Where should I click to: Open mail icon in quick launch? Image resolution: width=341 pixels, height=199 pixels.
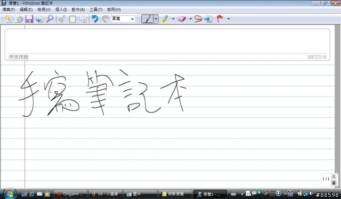click(39, 194)
